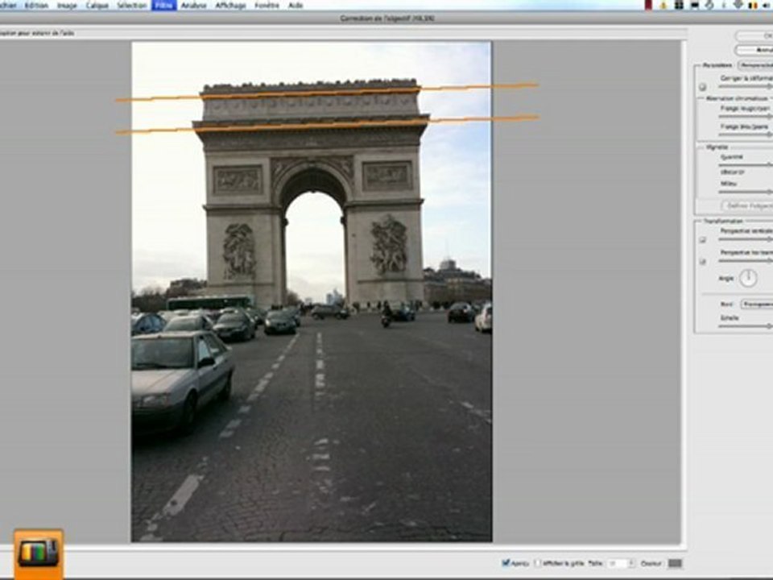This screenshot has height=580, width=773.
Task: Click the Arc de Triomphe preview image
Action: click(312, 292)
